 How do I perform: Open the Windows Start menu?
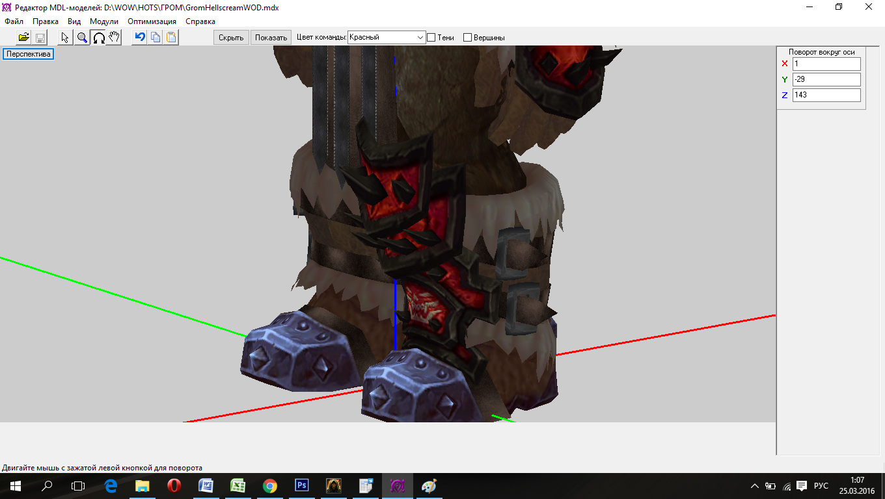coord(16,486)
